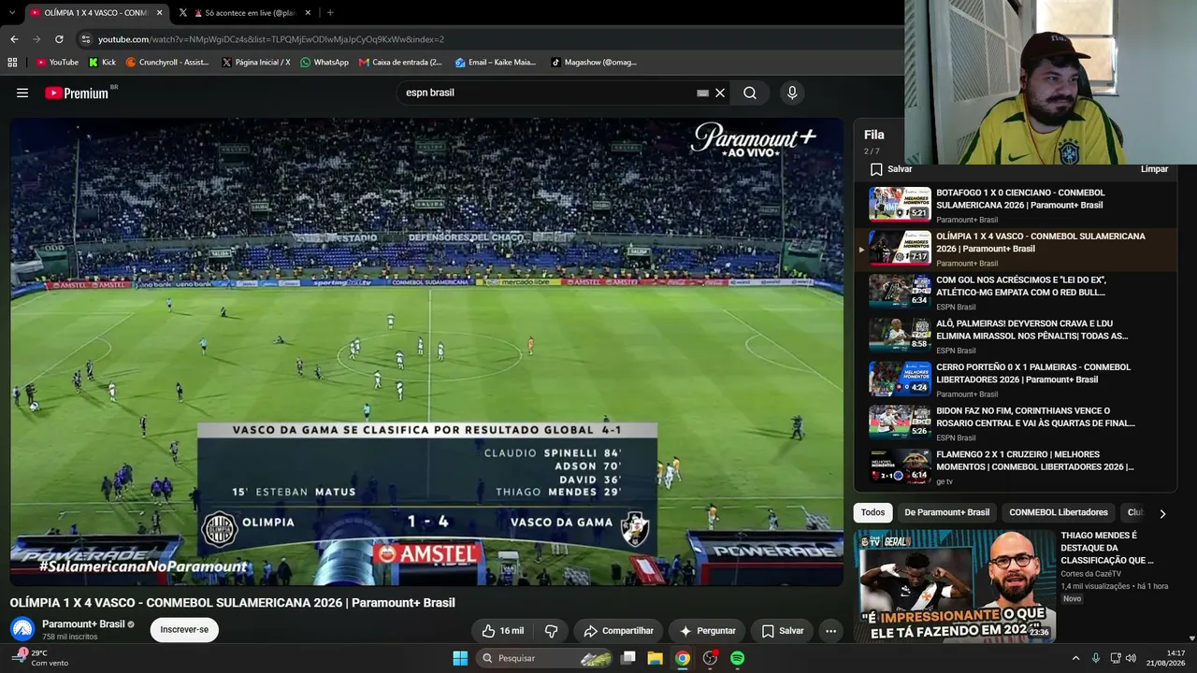Open Google Chrome from the taskbar
Viewport: 1197px width, 673px height.
(x=683, y=658)
